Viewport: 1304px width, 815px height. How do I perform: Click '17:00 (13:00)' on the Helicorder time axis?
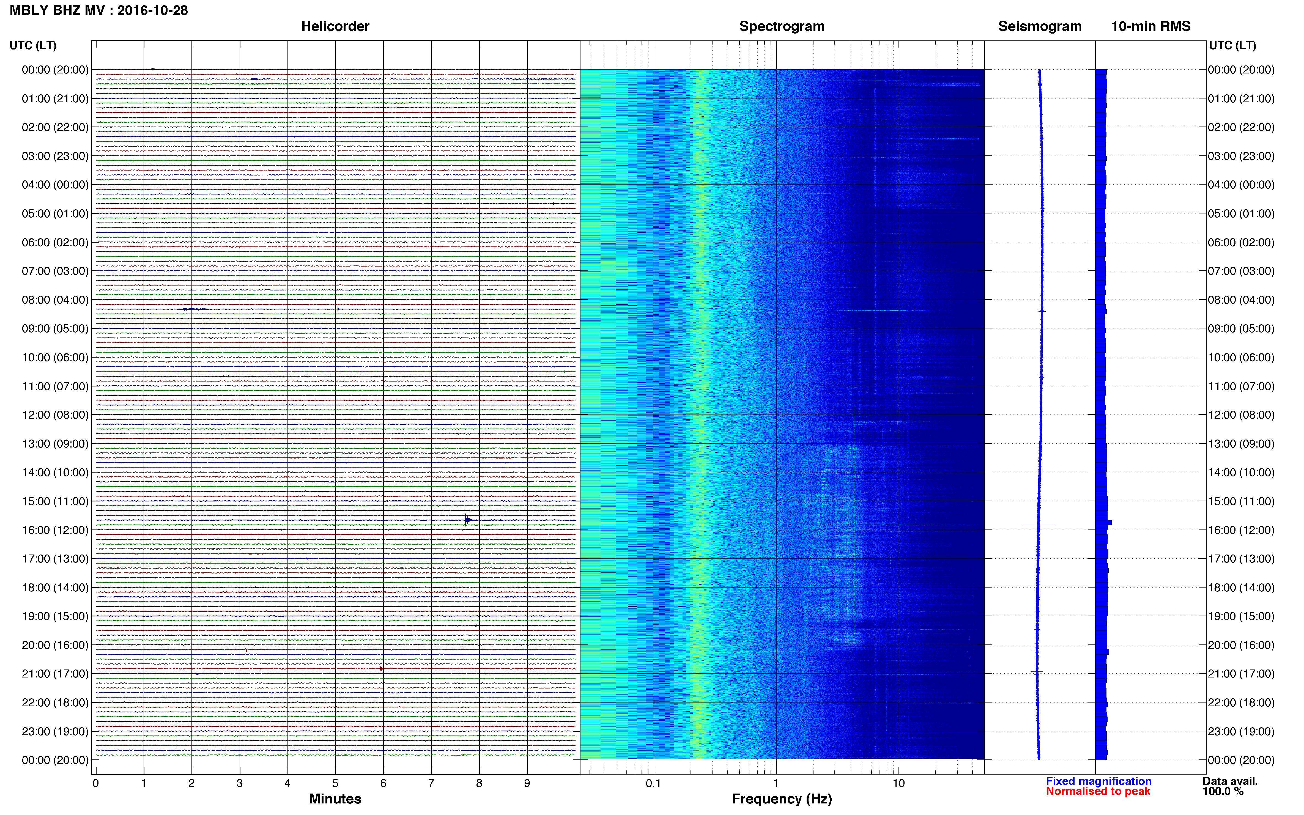(55, 559)
